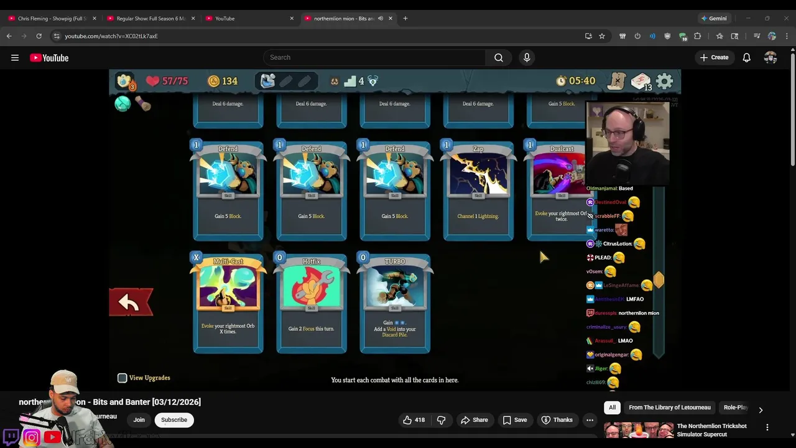Open the shield ad-blocker extension icon
This screenshot has width=796, height=448.
[667, 36]
